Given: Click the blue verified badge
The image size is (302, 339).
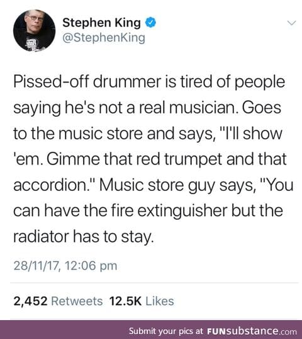Looking at the screenshot, I should click(150, 22).
